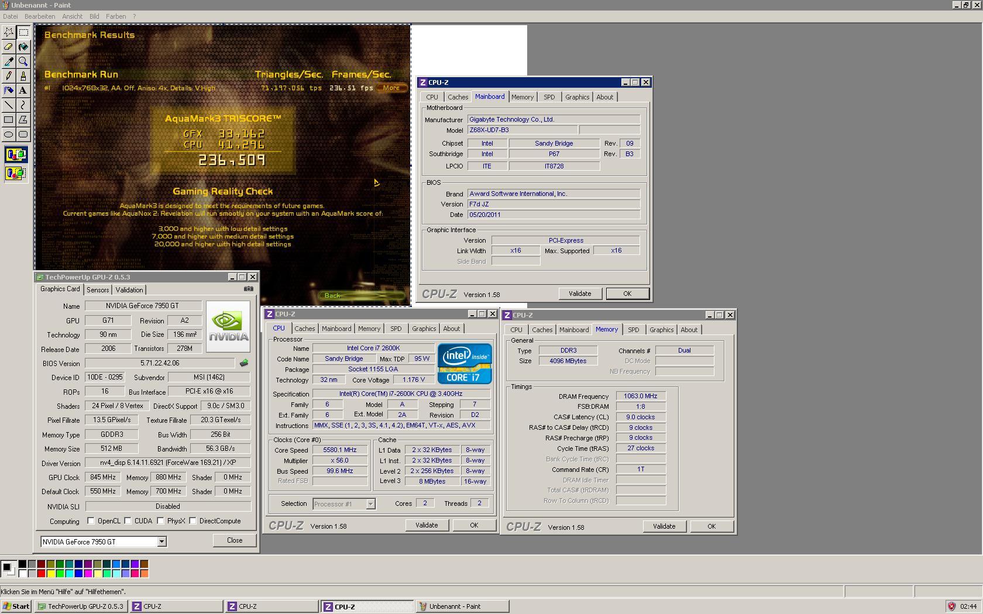Choose the Curve tool in Paint
983x614 pixels.
(x=23, y=105)
